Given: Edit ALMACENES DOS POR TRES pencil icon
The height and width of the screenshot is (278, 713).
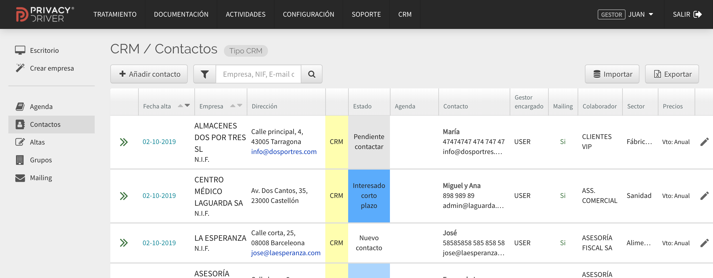Looking at the screenshot, I should (x=704, y=142).
